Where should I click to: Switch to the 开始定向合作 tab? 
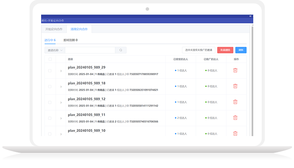pyautogui.click(x=53, y=29)
